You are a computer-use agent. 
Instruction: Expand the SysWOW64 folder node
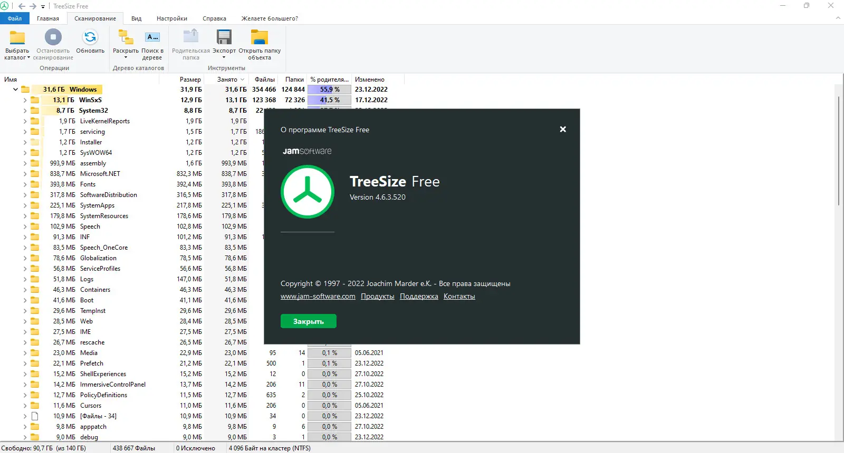tap(25, 153)
